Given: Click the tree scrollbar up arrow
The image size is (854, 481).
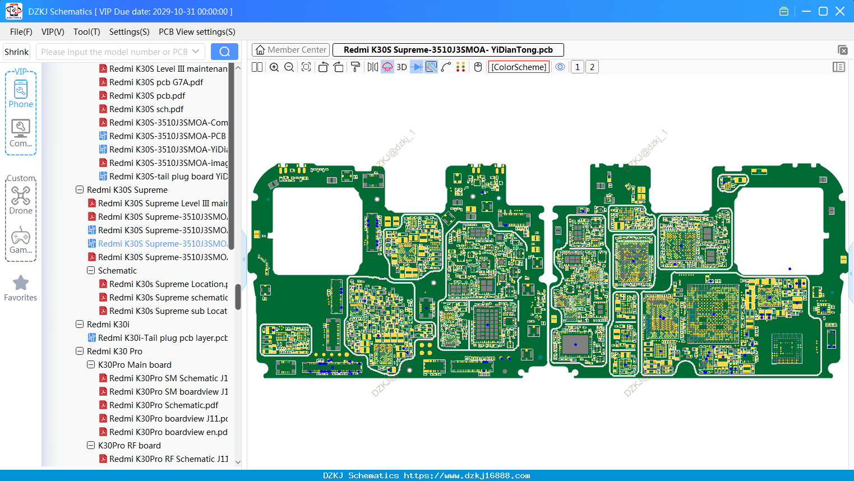Looking at the screenshot, I should click(238, 68).
